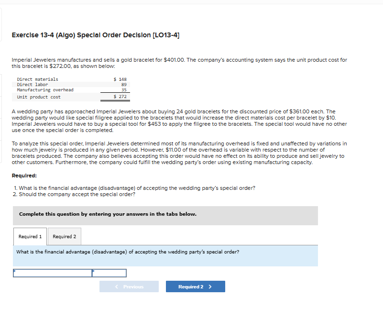Select the Required section heading
Screen dimensions: 383x319
coord(23,175)
